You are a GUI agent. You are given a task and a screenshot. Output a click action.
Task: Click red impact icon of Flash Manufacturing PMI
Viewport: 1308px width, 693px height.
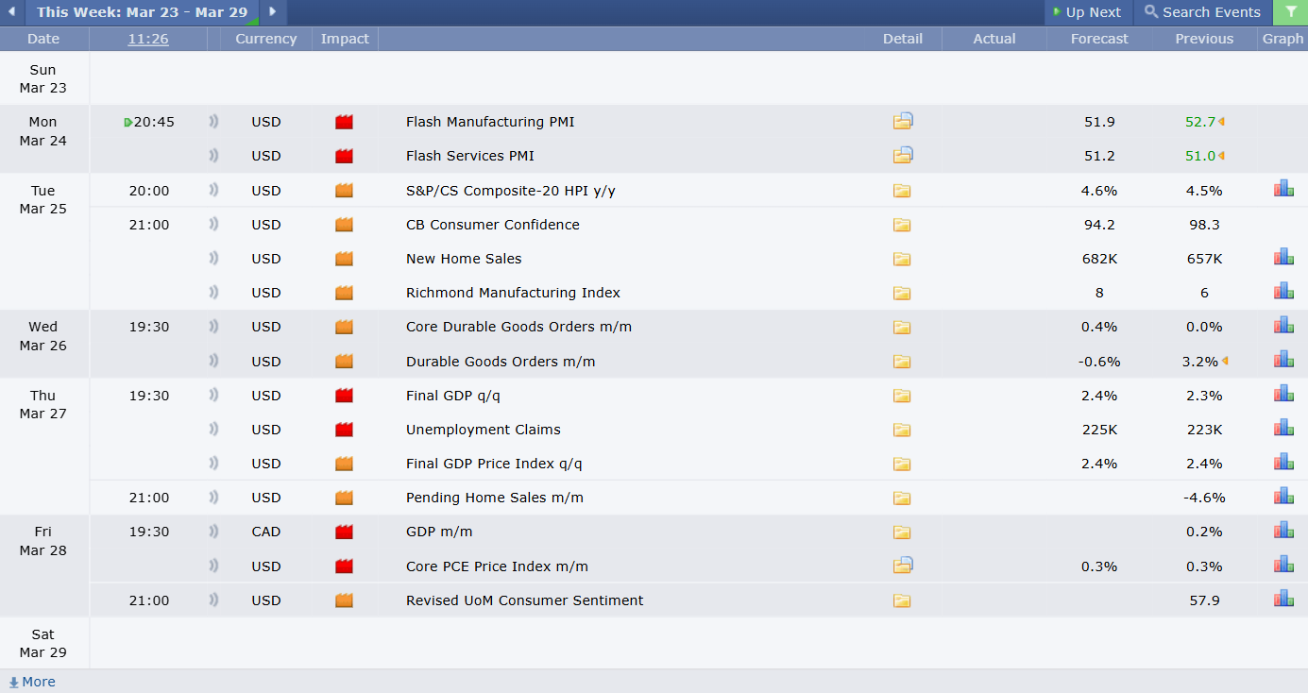point(344,122)
